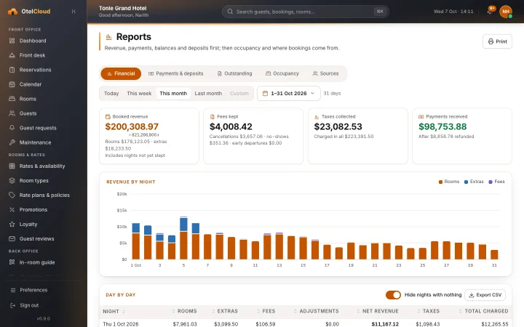
Task: Select the Financial tab
Action: (121, 73)
